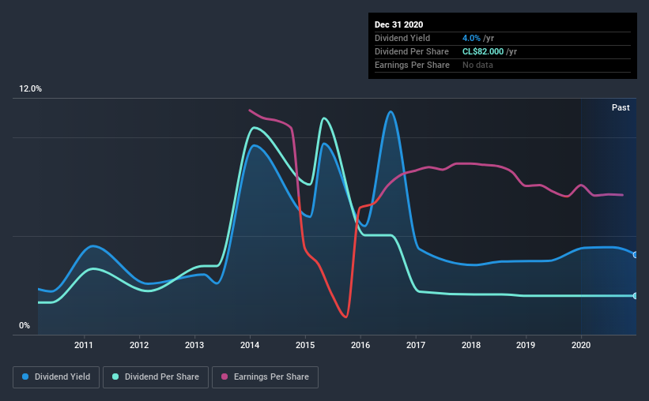Click the 12.0% y-axis label

point(30,89)
